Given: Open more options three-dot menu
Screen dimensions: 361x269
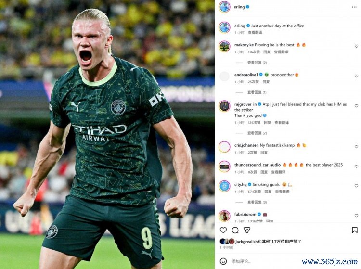Looking at the screenshot, I should [354, 7].
